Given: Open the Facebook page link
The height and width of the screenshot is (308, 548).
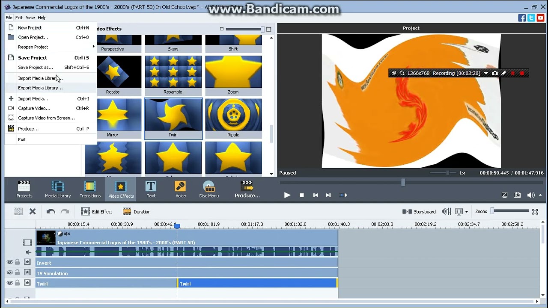Looking at the screenshot, I should (x=522, y=18).
